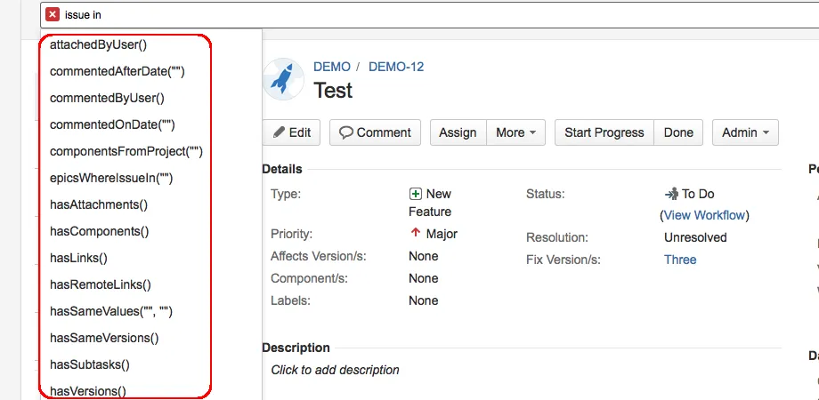Viewport: 819px width, 400px height.
Task: Select commentedAfterDate("") suggestion
Action: 117,71
